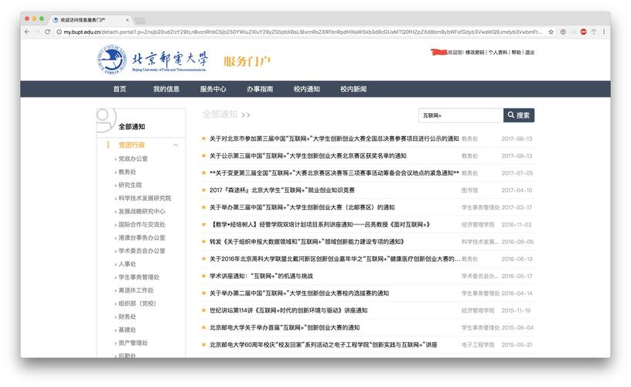The width and height of the screenshot is (631, 387).
Task: Click the magnifier 搜索 search button
Action: coord(519,115)
